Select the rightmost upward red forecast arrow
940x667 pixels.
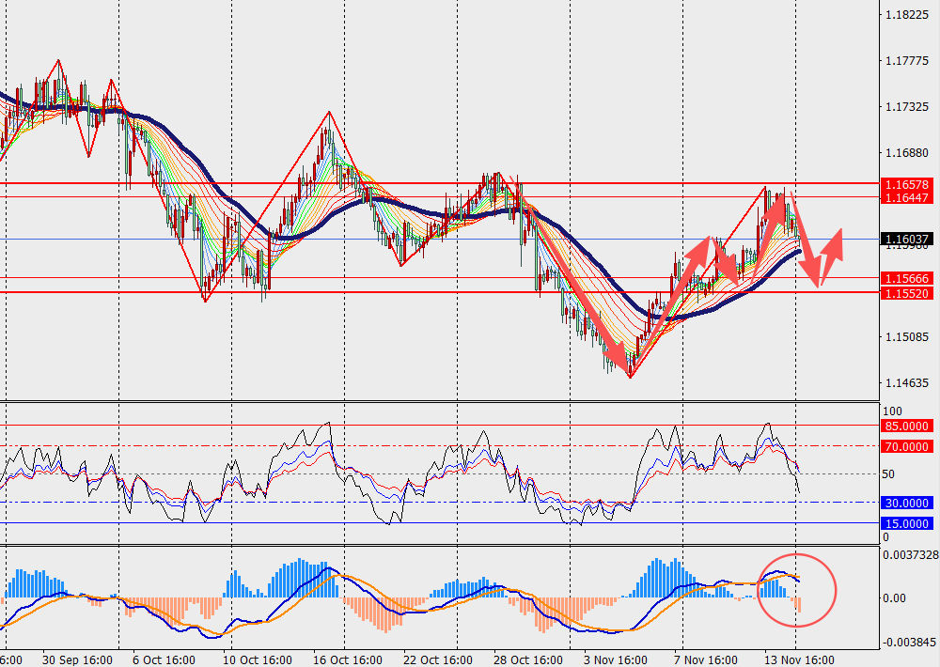coord(831,256)
